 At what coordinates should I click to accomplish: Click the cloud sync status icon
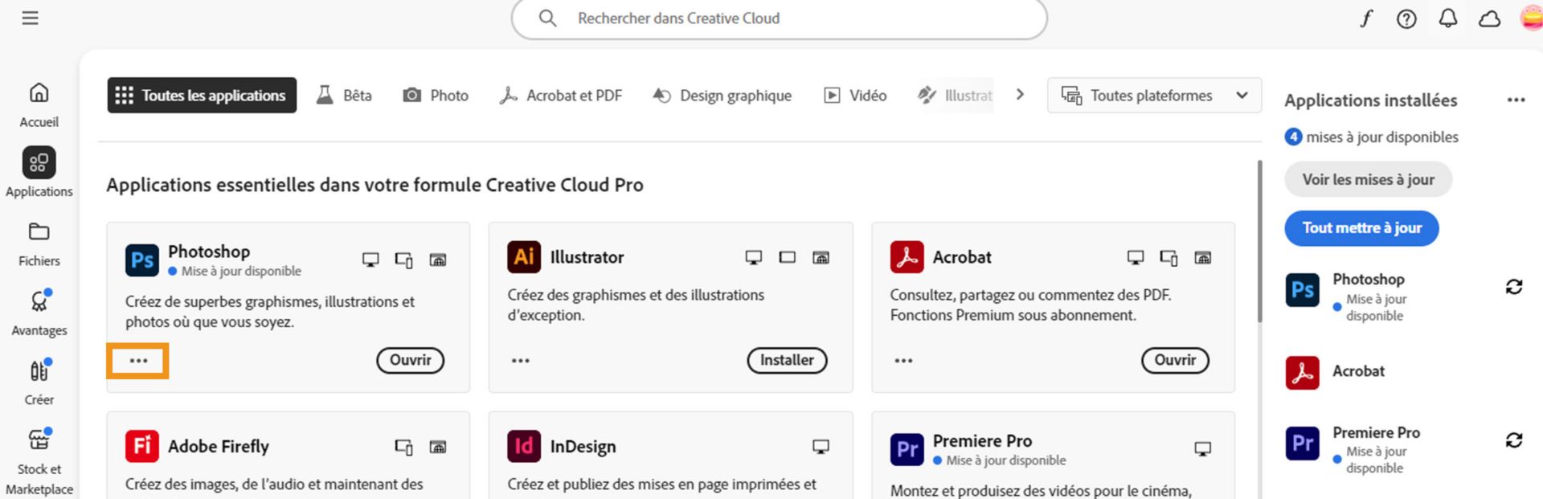(x=1489, y=18)
